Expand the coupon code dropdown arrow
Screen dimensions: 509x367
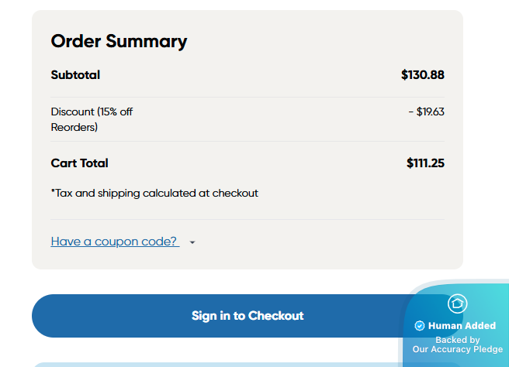point(192,242)
